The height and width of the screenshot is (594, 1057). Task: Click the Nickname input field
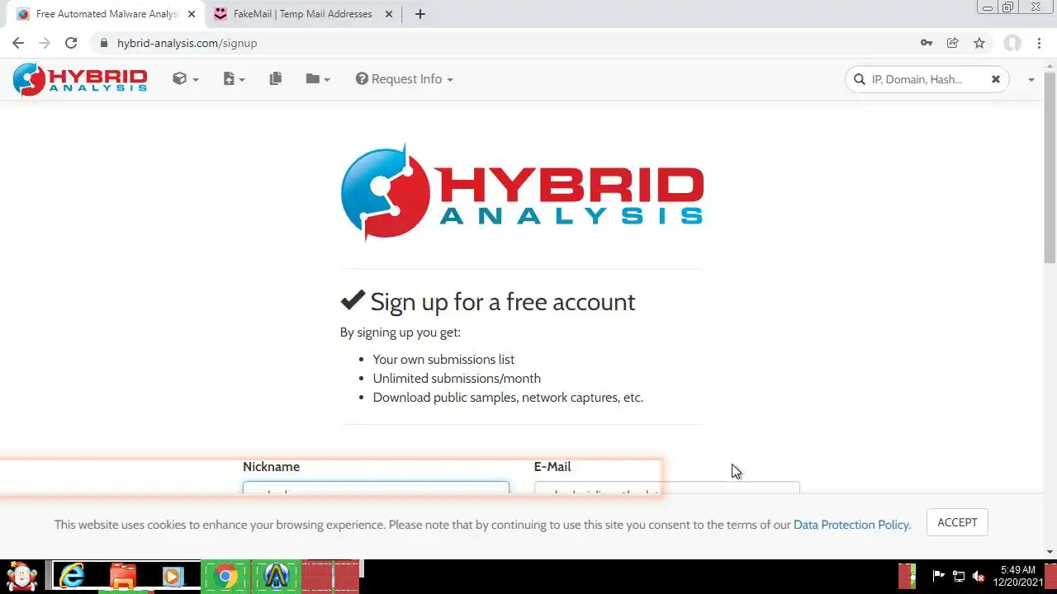pos(376,488)
